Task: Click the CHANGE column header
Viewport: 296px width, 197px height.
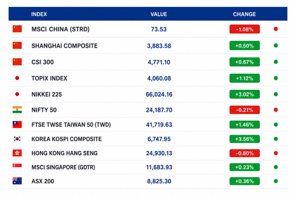Action: [245, 14]
